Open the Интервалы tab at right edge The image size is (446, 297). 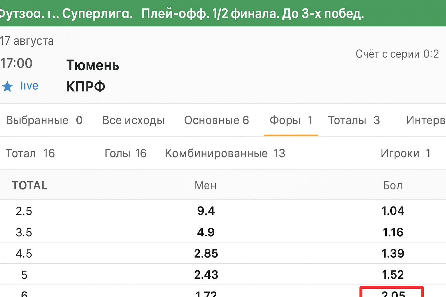coord(425,120)
